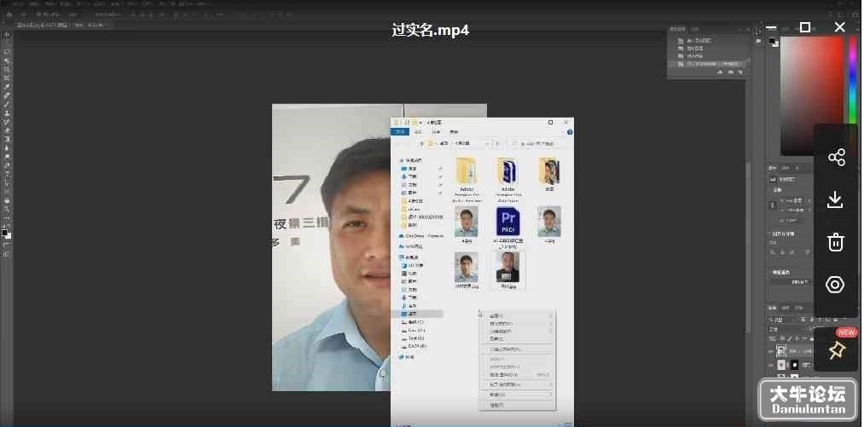Pin the viewer window with the pushpin icon

point(837,350)
